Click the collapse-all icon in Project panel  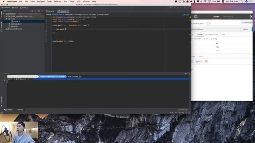(35, 11)
